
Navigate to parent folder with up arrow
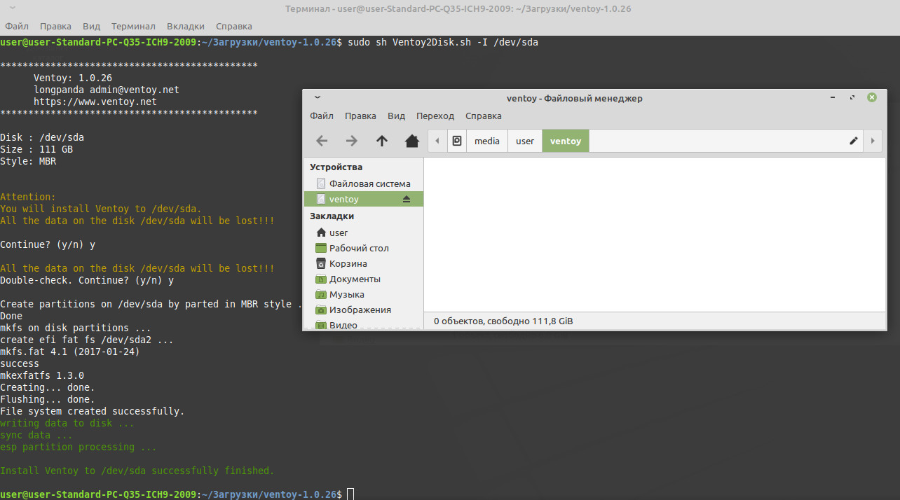click(382, 141)
